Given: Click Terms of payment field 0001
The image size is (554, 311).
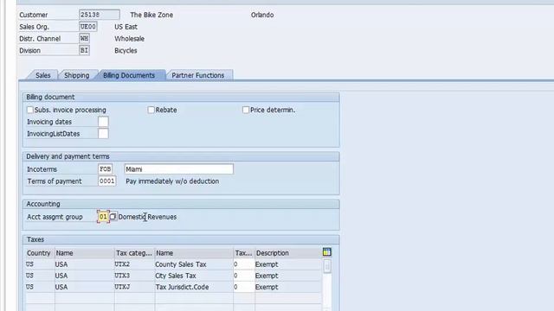Looking at the screenshot, I should (x=106, y=181).
